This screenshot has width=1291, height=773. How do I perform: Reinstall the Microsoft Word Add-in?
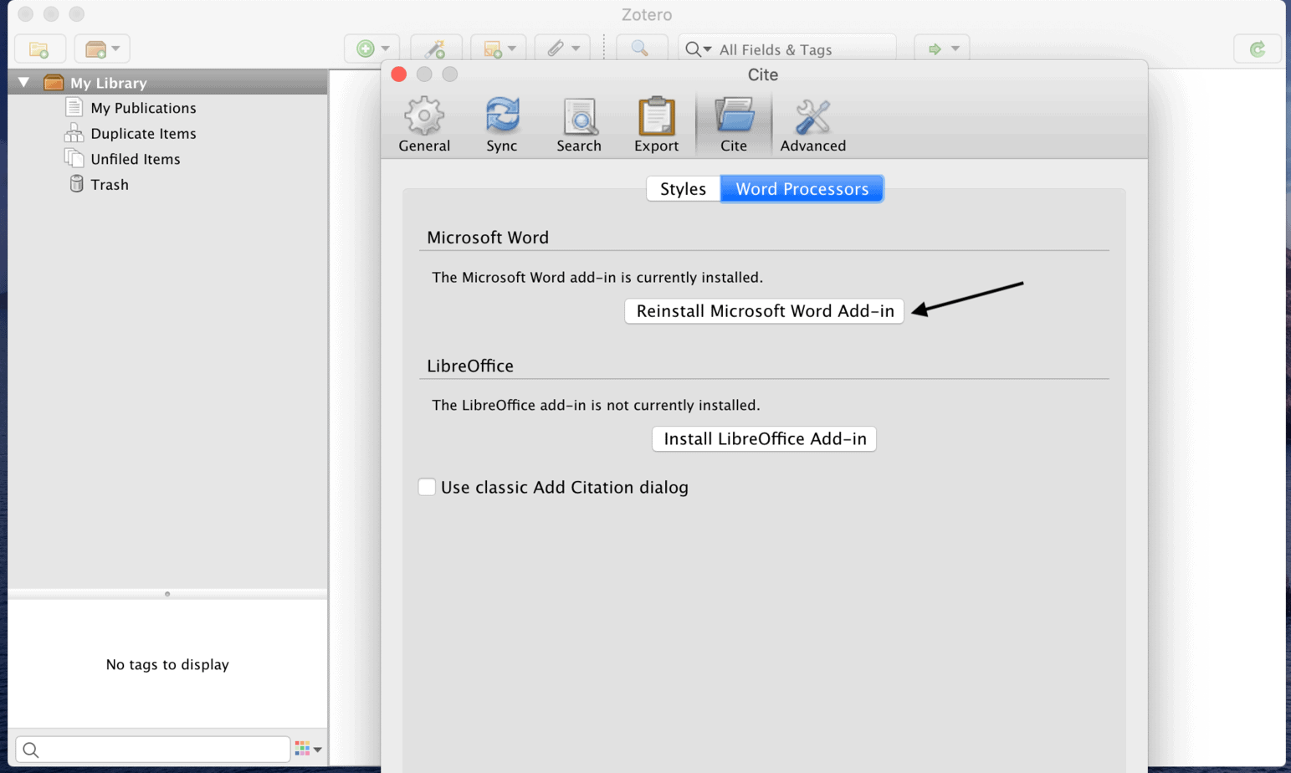tap(762, 310)
